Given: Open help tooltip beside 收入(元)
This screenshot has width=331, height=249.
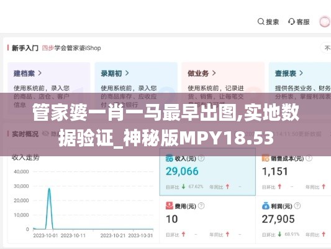Looking at the screenshot, I should 201,158.
